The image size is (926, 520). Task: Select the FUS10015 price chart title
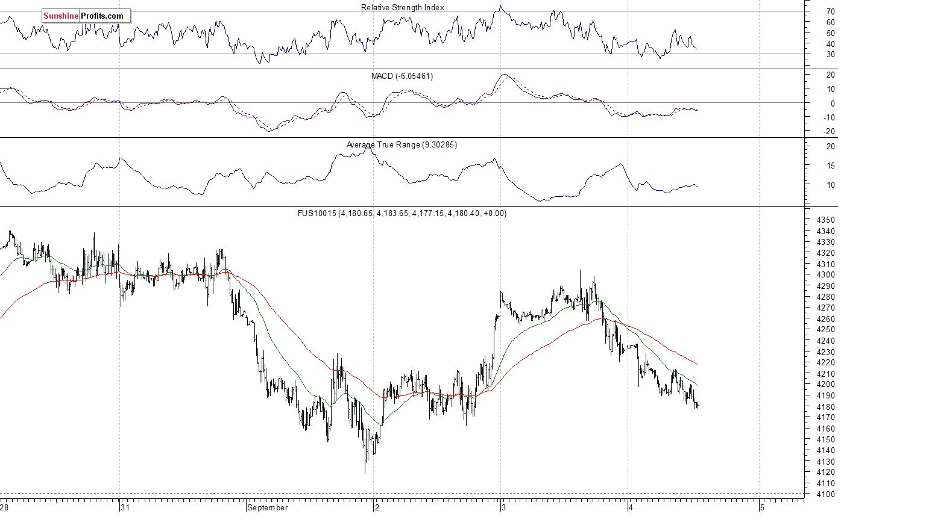tap(402, 213)
